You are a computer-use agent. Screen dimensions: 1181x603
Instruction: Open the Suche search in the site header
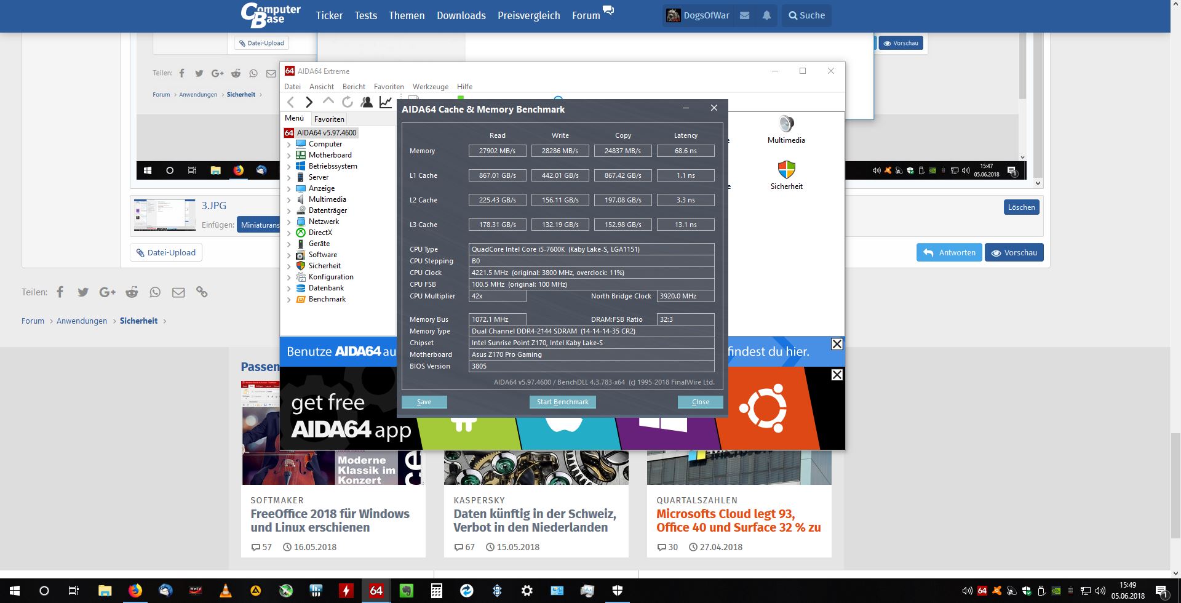coord(806,16)
